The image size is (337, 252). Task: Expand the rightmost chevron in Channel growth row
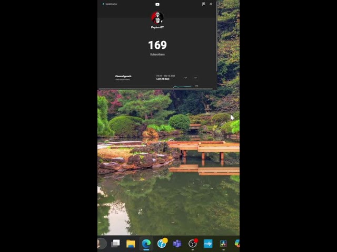[195, 78]
